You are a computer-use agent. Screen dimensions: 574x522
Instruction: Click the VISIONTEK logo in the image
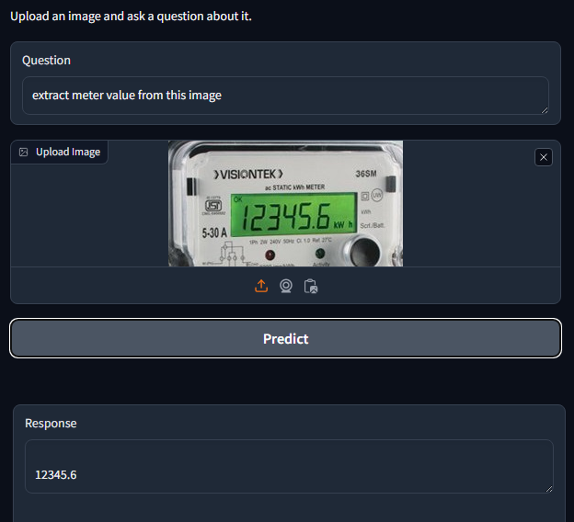click(x=248, y=174)
